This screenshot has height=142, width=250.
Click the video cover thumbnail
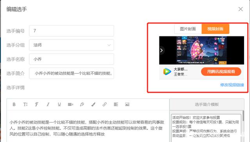tap(202, 50)
